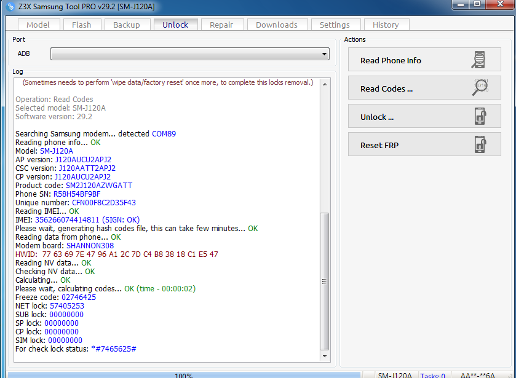Click the log scrollbar down arrow
Image resolution: width=516 pixels, height=378 pixels.
tap(325, 356)
